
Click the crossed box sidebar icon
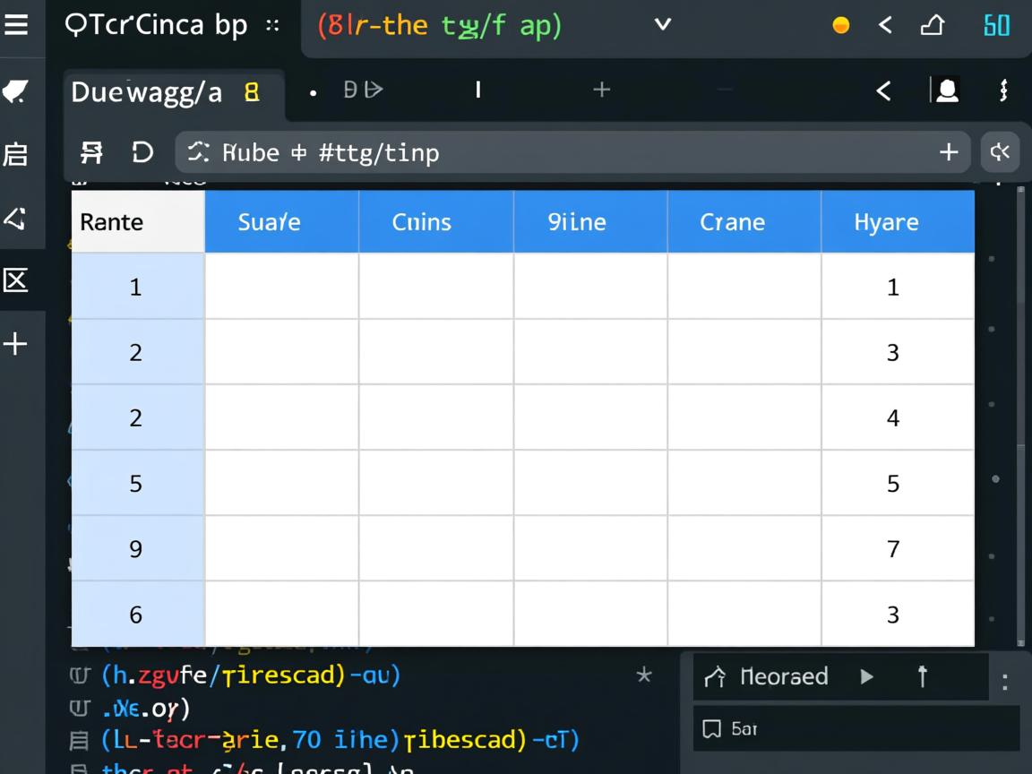point(16,280)
